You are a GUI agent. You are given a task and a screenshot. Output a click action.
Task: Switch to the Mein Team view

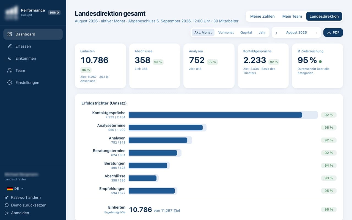(292, 16)
